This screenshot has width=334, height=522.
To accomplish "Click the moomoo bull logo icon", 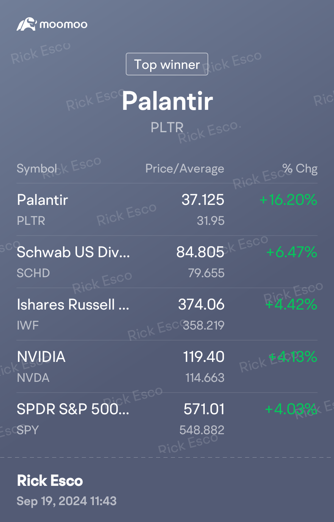I will pyautogui.click(x=26, y=24).
